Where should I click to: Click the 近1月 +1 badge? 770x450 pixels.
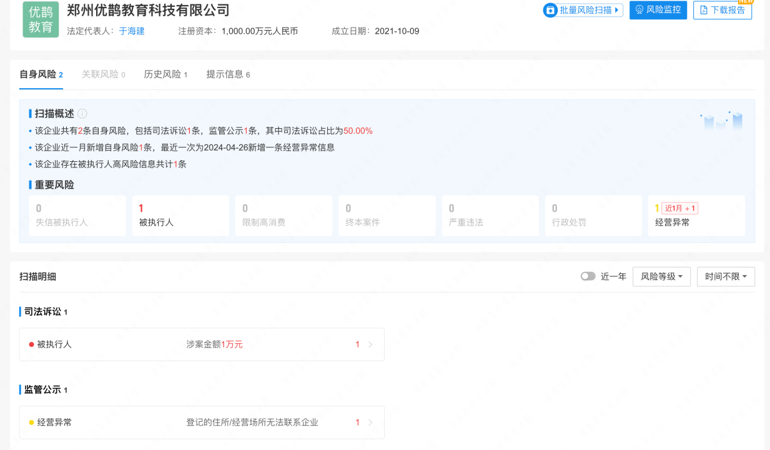(x=680, y=208)
